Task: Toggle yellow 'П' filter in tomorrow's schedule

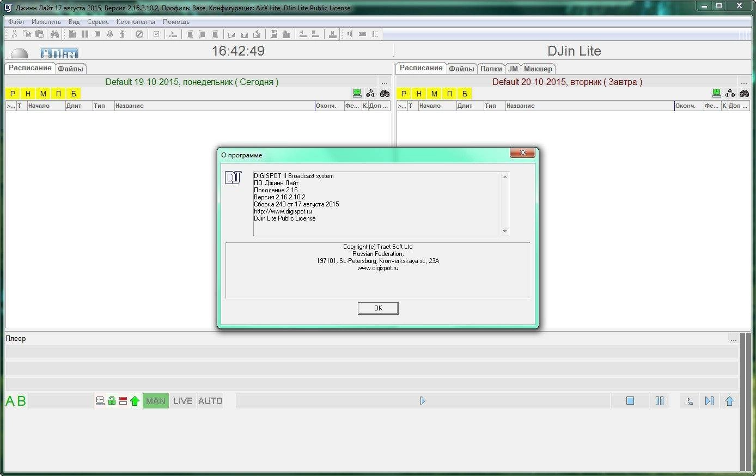Action: click(449, 94)
